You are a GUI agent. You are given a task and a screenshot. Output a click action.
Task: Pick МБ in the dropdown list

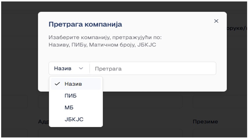[69, 107]
